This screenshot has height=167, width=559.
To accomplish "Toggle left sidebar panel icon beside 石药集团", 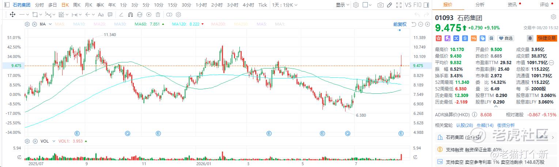I will 7,5.
